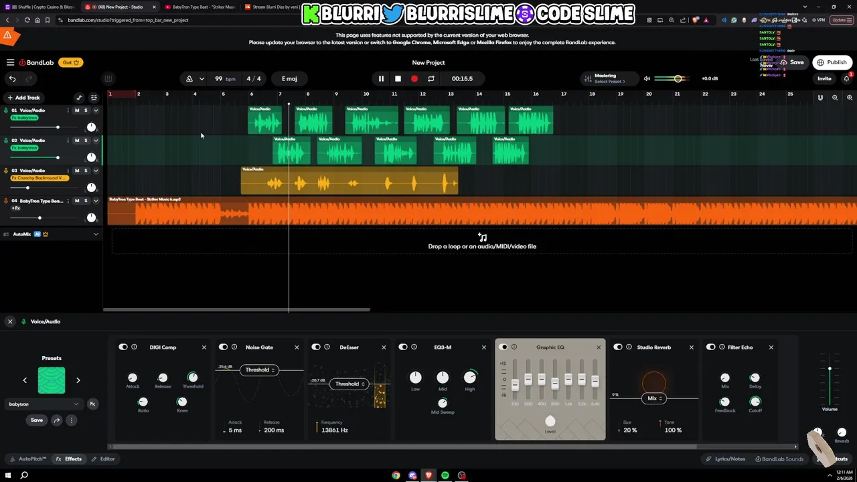Open DIGI Comp info icon
857x482 pixels.
click(135, 347)
